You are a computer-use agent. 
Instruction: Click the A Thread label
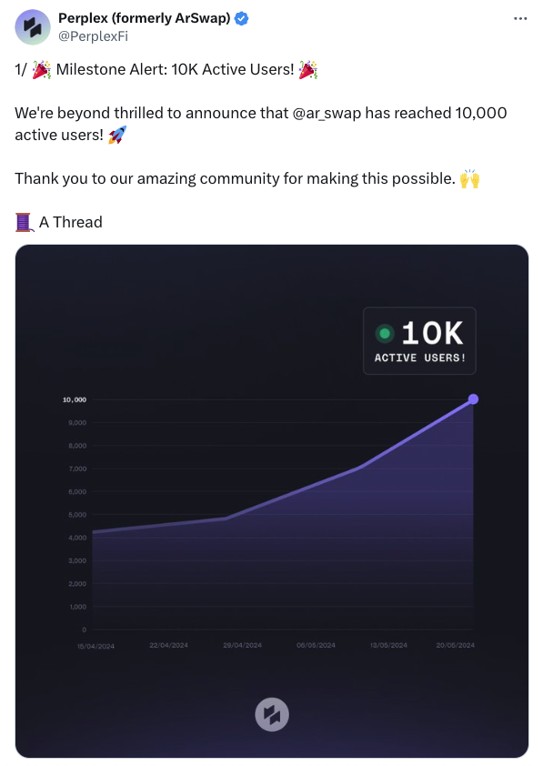click(70, 221)
